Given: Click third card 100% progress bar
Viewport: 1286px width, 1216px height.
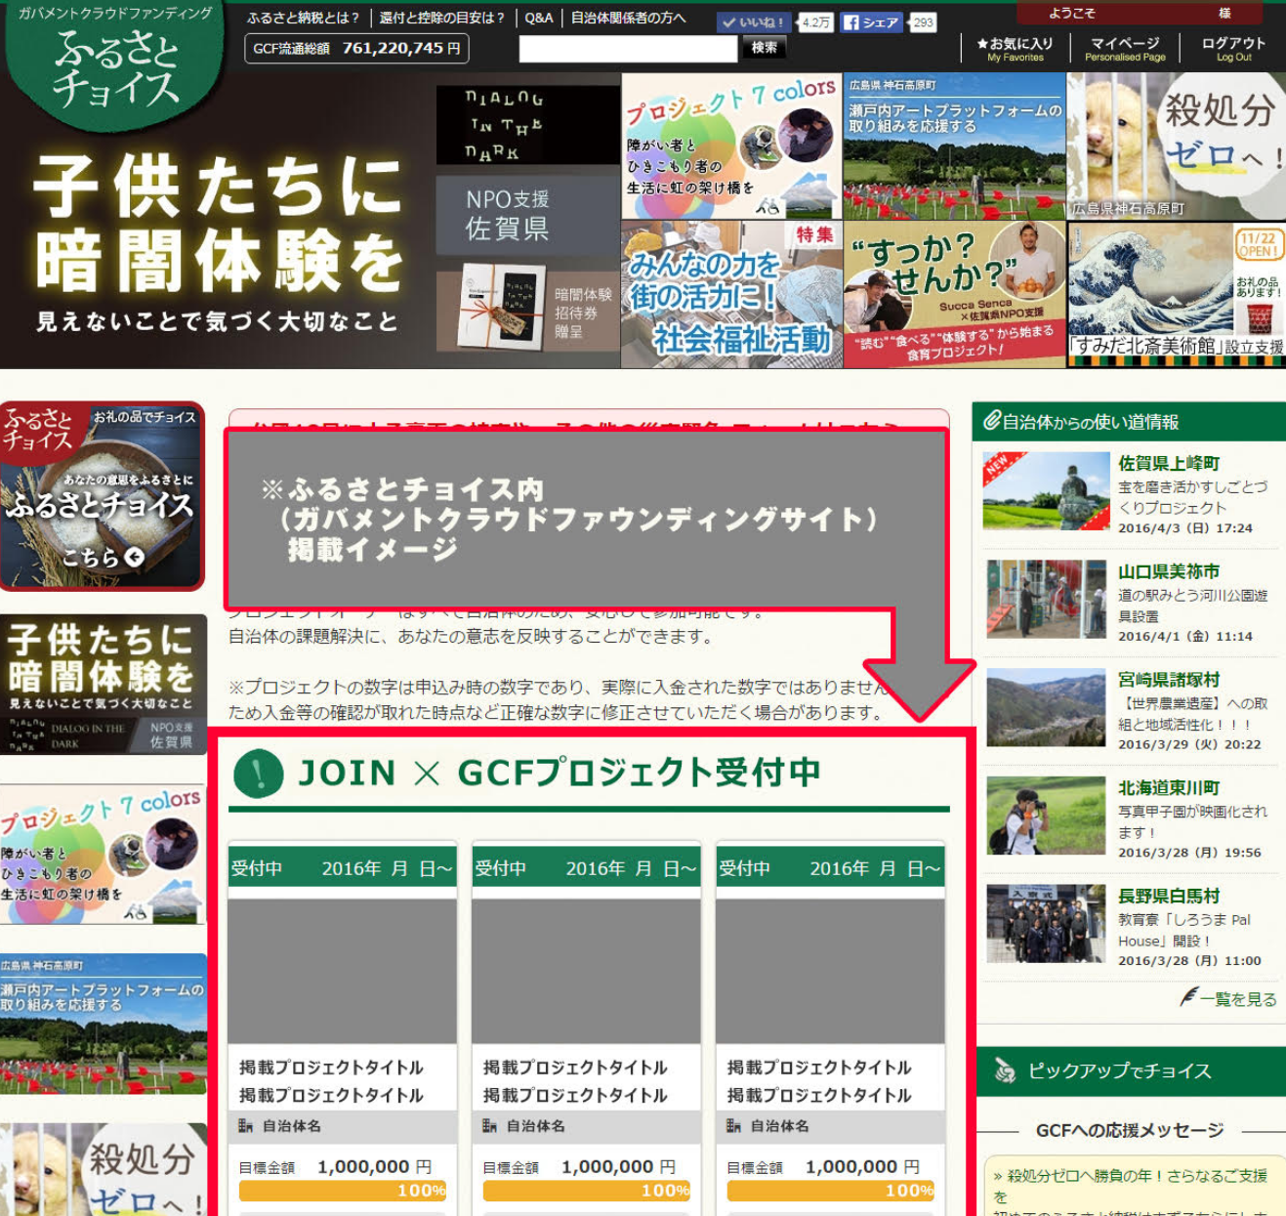Looking at the screenshot, I should pyautogui.click(x=830, y=1191).
